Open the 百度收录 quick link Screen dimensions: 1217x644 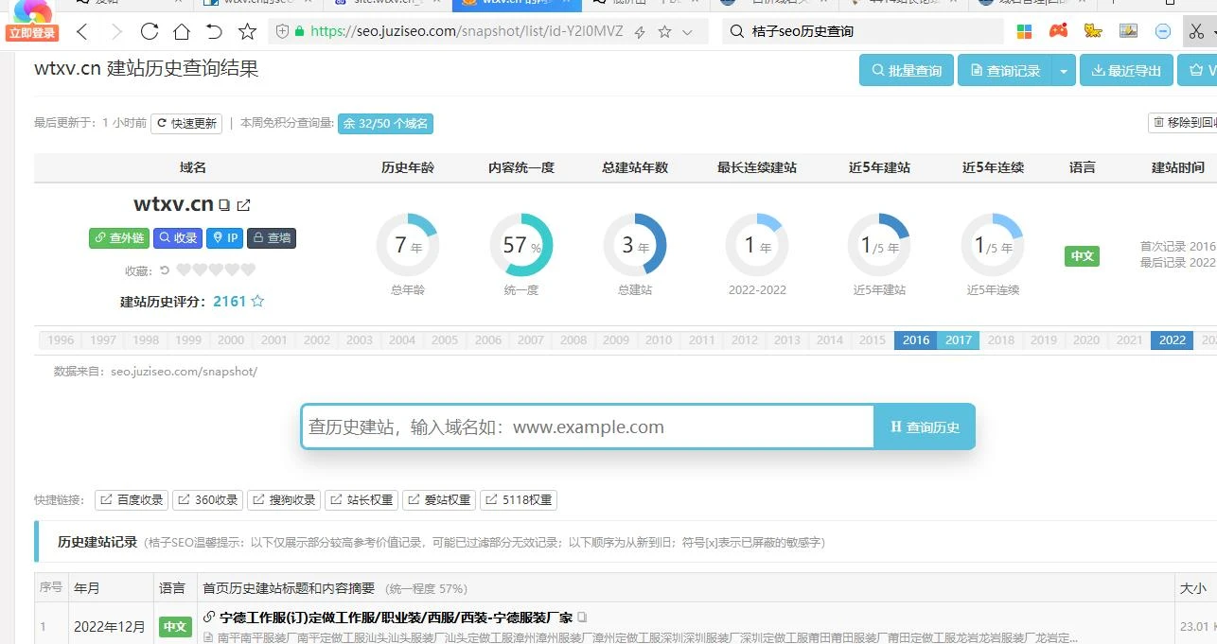point(132,500)
